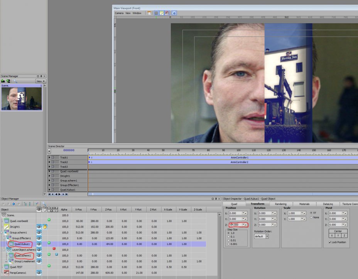Click the PerspCamera1 camera icon

7,272
